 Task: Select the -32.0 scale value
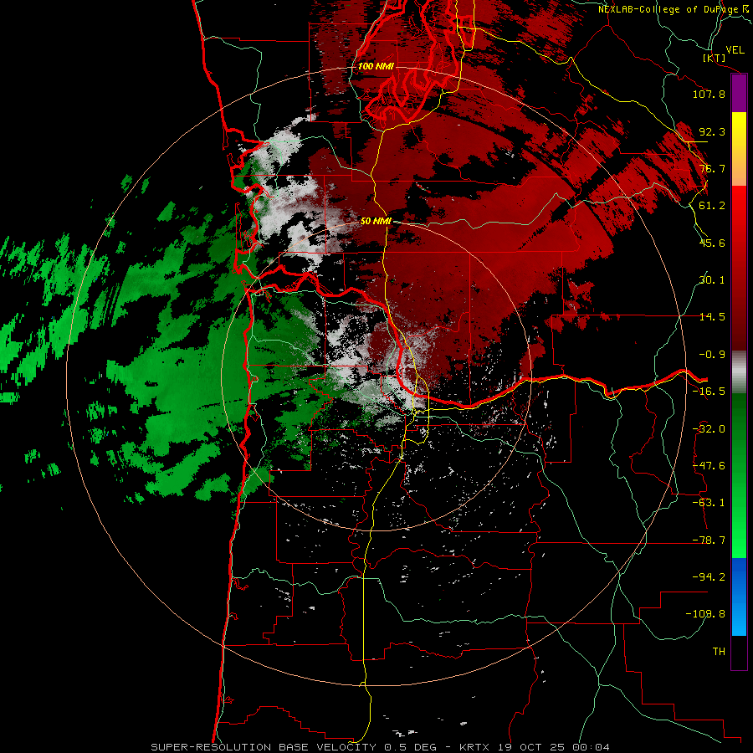pos(709,429)
